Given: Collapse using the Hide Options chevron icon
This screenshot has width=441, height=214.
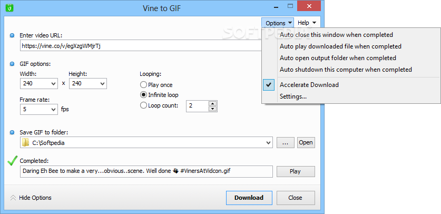Looking at the screenshot, I should [x=13, y=198].
